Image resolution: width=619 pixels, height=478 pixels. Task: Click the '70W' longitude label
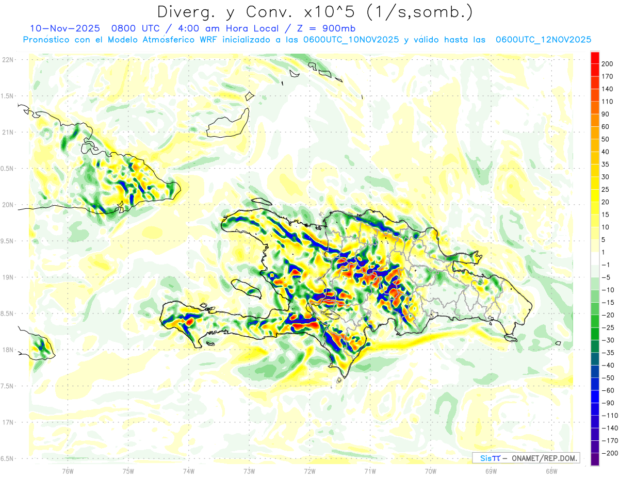coord(431,471)
